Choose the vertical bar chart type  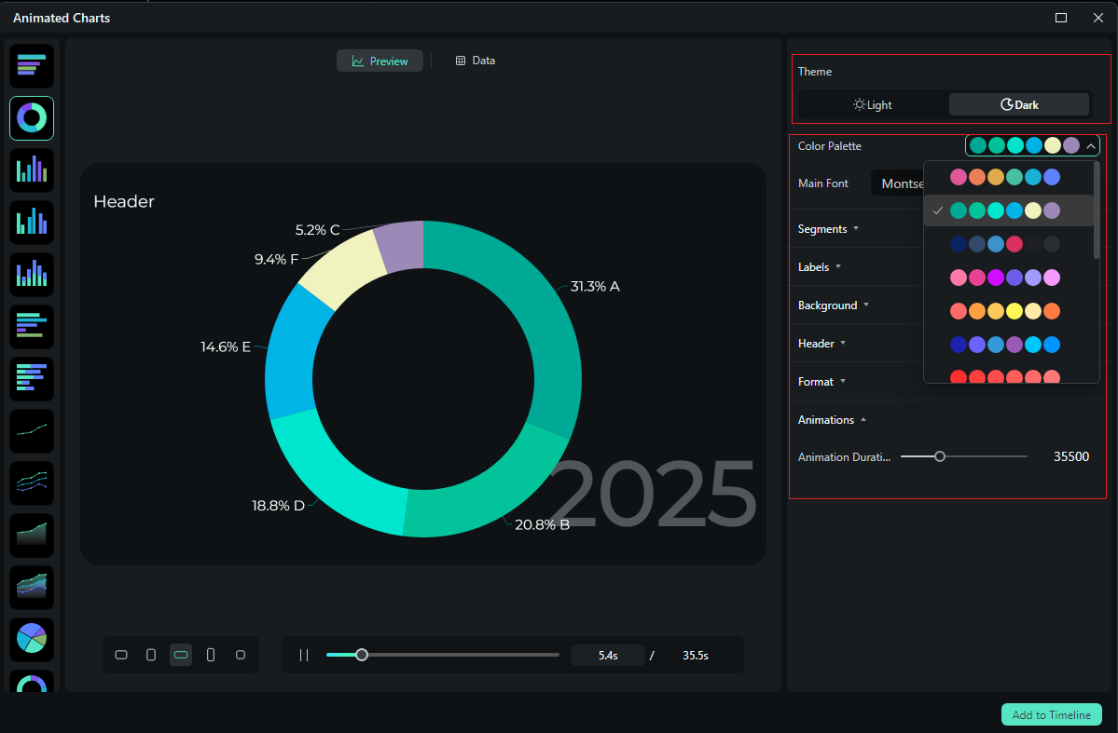[31, 170]
